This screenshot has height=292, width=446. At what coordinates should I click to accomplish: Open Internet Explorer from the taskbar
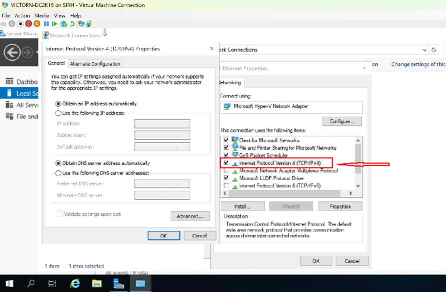75,284
